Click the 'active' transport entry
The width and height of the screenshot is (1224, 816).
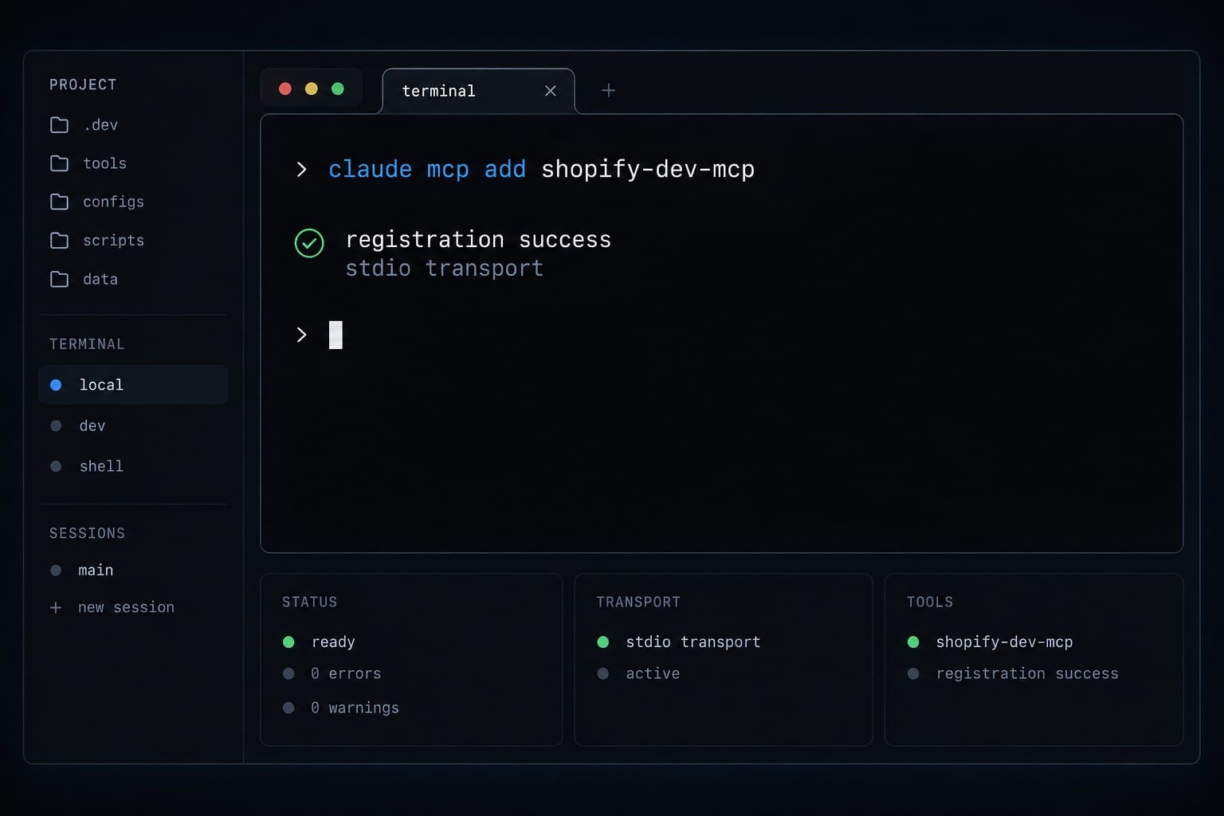pyautogui.click(x=653, y=674)
